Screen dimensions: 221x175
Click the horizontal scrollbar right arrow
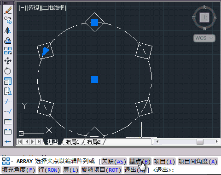(x=216, y=141)
